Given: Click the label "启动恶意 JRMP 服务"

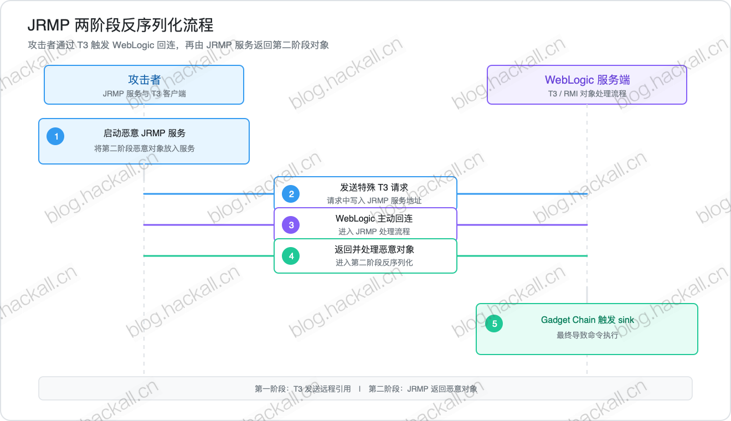Looking at the screenshot, I should [144, 133].
